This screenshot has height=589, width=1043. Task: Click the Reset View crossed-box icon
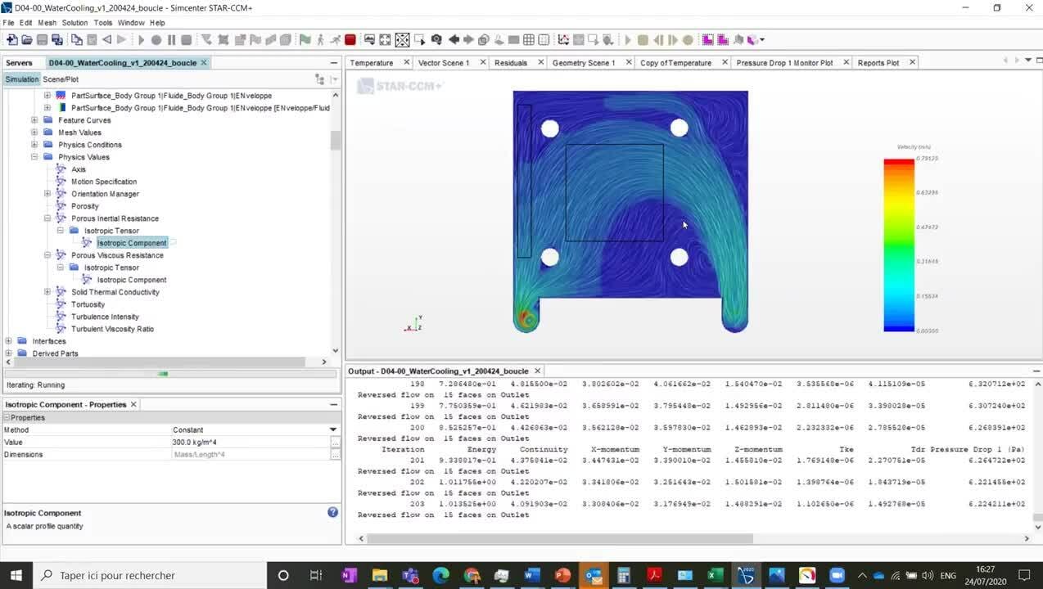[402, 39]
